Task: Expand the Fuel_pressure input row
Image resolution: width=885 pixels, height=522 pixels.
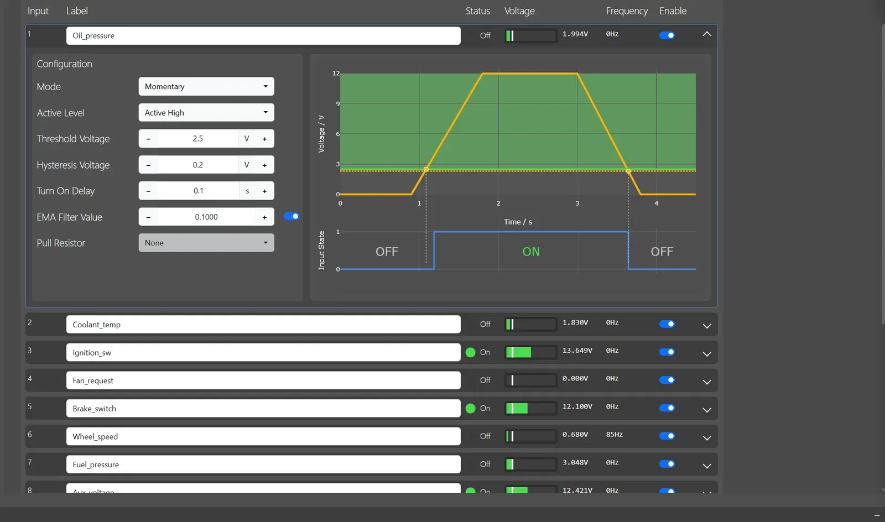Action: click(x=707, y=466)
